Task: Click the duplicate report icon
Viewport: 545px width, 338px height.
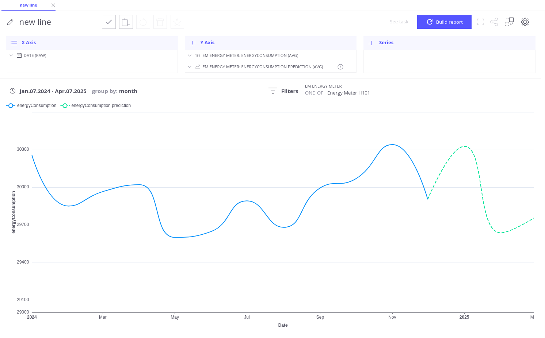Action: click(126, 22)
